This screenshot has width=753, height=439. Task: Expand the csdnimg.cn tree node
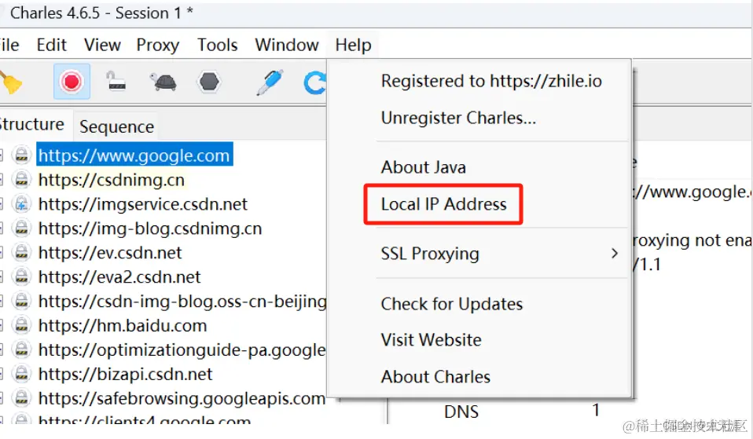coord(2,180)
